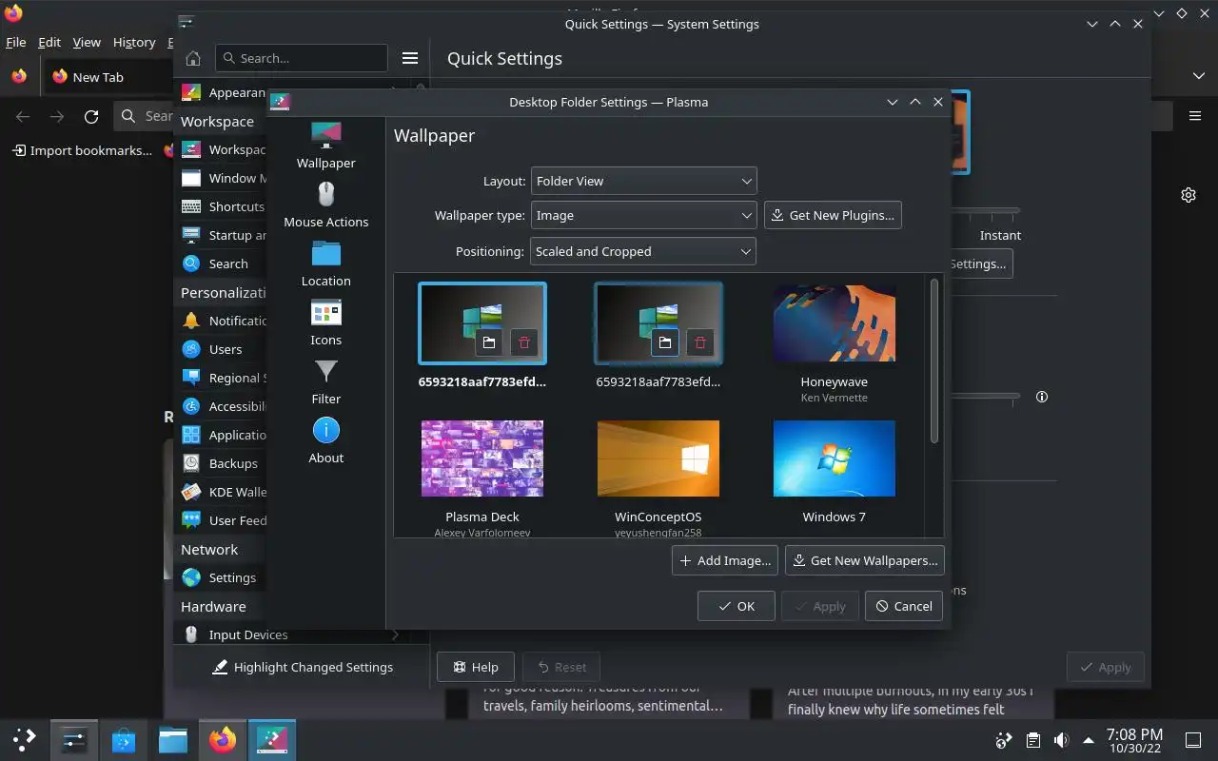
Task: Open Positioning dropdown showing Scaled and Cropped
Action: pos(643,251)
